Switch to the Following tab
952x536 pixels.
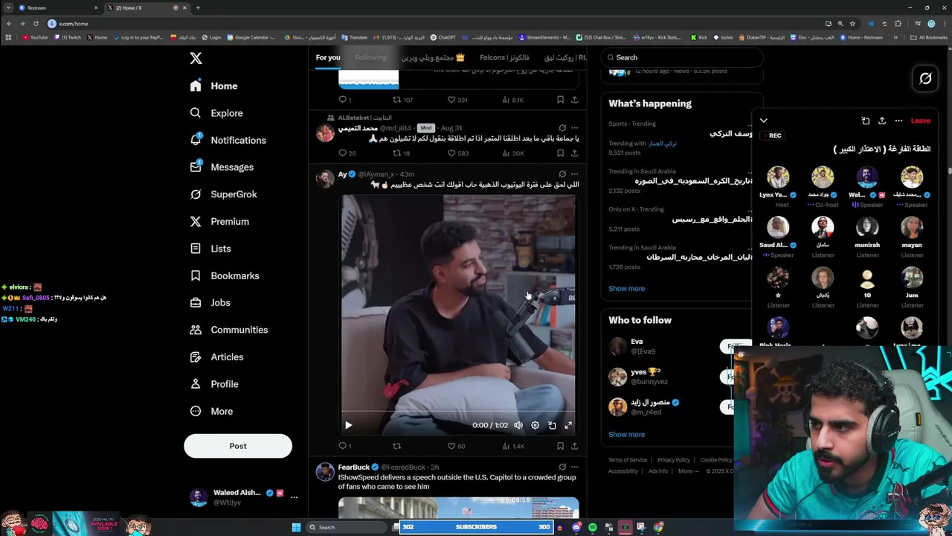(x=370, y=57)
